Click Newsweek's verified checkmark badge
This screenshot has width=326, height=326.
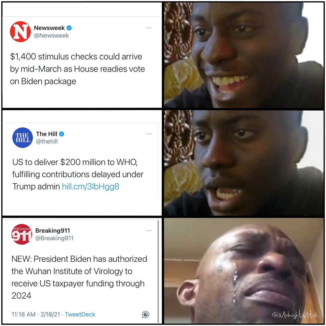69,28
